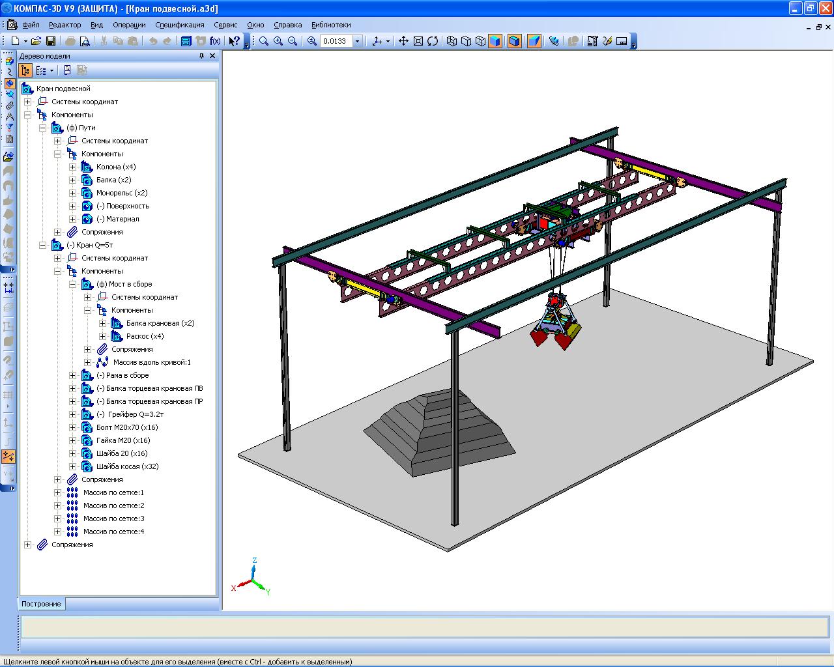Collapse the (ф) Мост в сборе node
Viewport: 834px width, 667px height.
tap(72, 284)
